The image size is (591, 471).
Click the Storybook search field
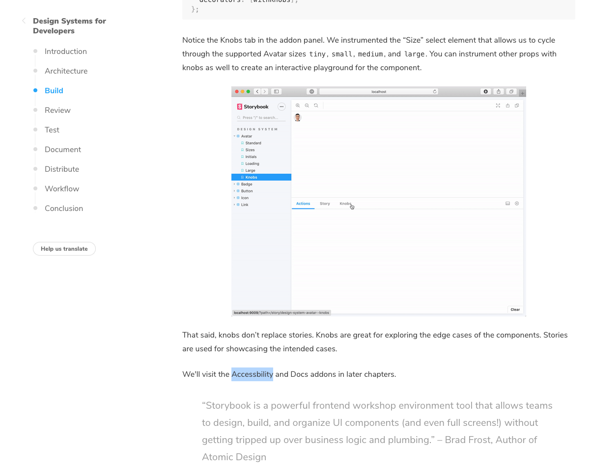[x=260, y=118]
